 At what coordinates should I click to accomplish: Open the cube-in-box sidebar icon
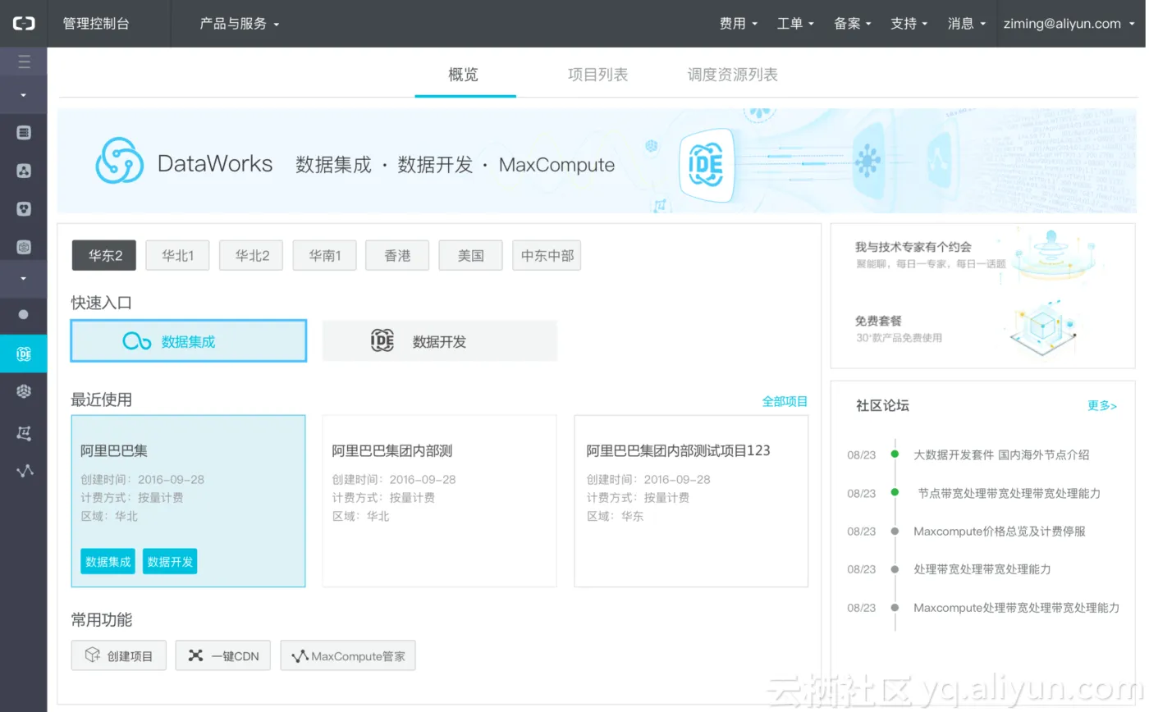pyautogui.click(x=24, y=247)
